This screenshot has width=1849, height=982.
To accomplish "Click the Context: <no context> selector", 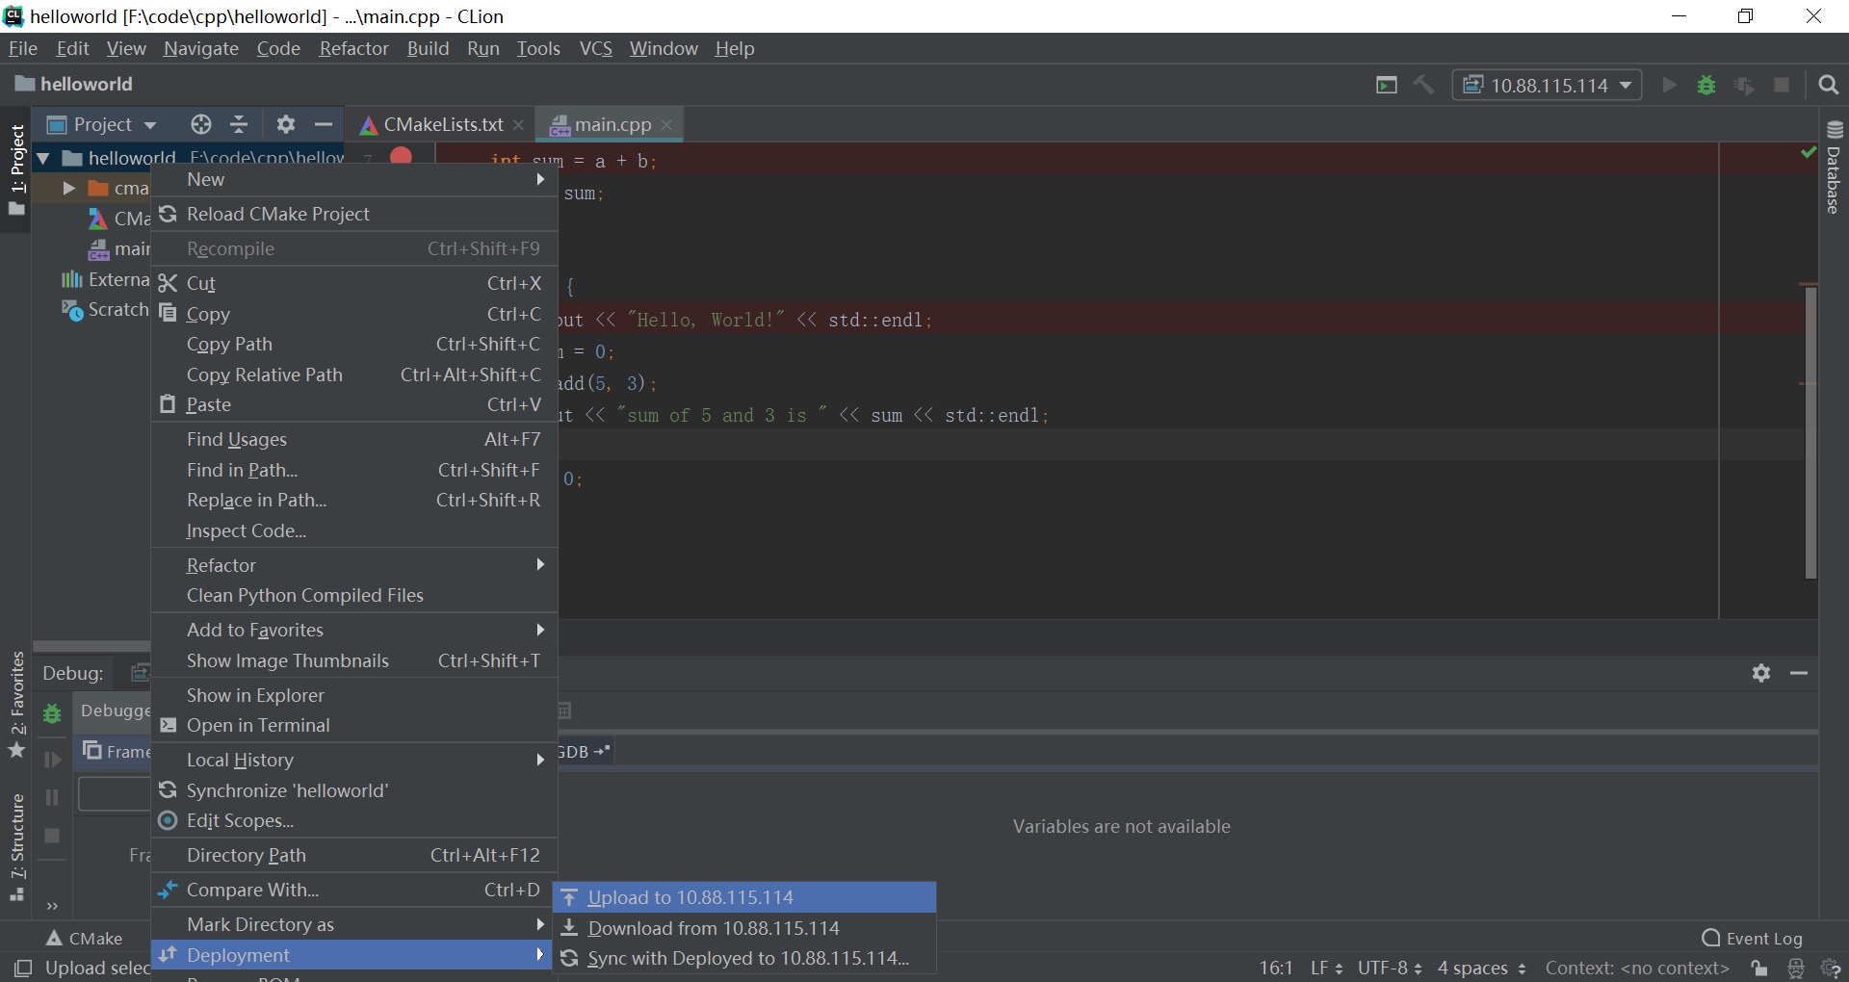I will pyautogui.click(x=1637, y=968).
